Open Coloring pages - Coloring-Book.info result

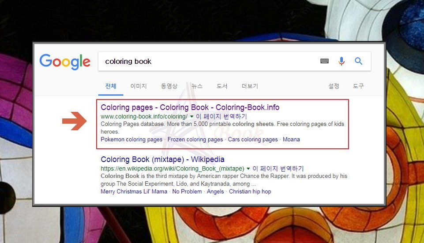(190, 107)
